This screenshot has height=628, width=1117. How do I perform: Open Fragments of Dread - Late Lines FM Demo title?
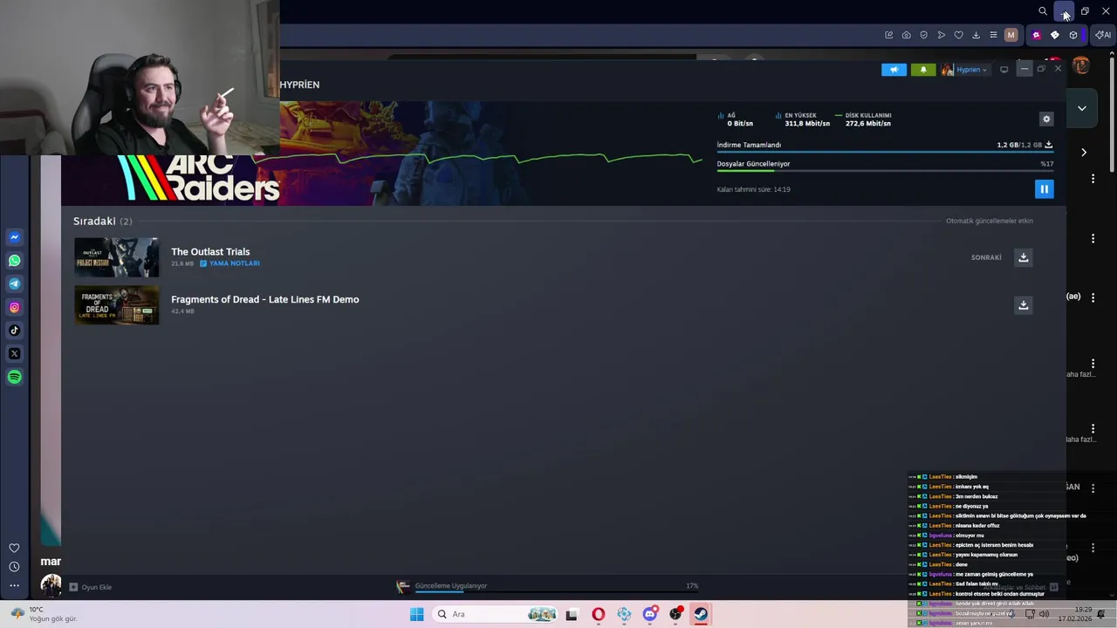265,299
